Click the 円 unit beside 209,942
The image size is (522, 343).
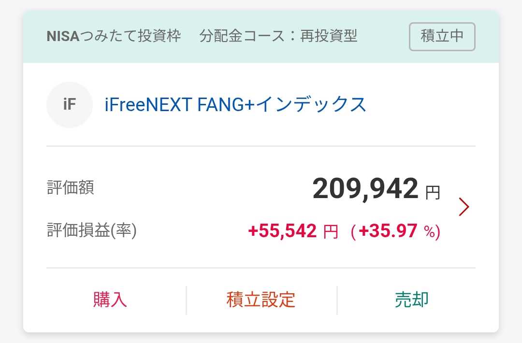click(433, 192)
